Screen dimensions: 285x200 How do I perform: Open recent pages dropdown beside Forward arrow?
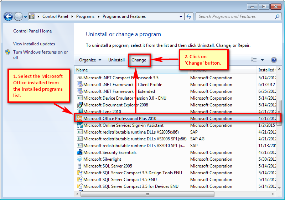(25, 16)
